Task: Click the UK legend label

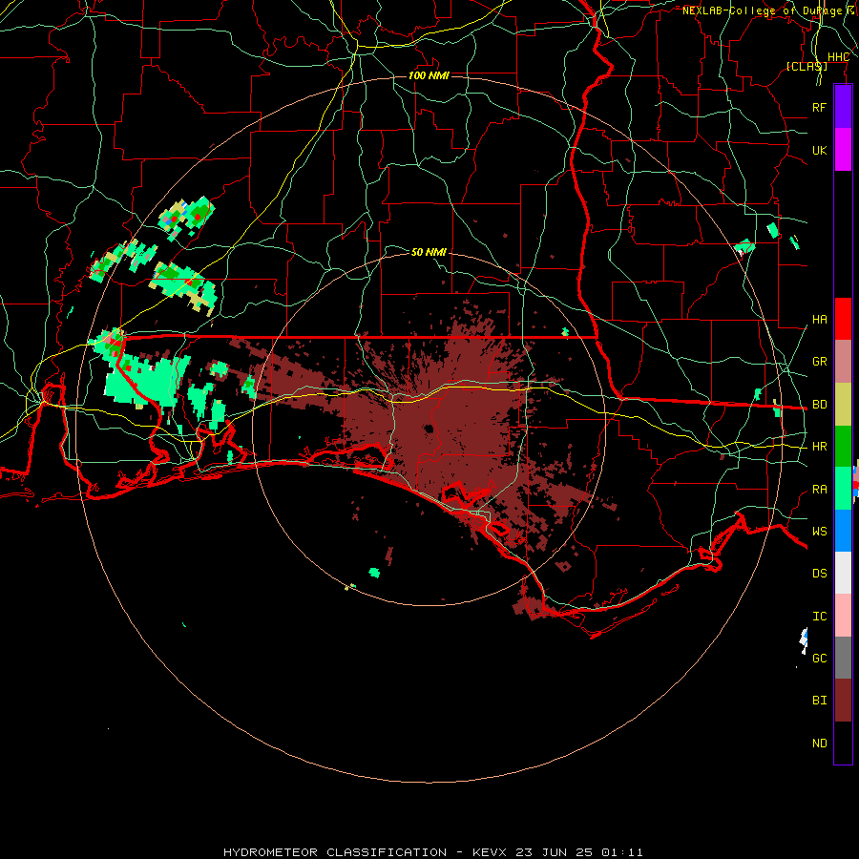Action: [x=820, y=150]
